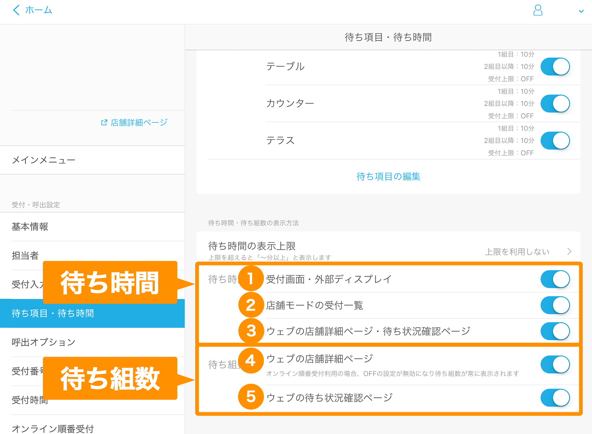Click the カウンター item name
Viewport: 592px width, 434px height.
tap(290, 103)
